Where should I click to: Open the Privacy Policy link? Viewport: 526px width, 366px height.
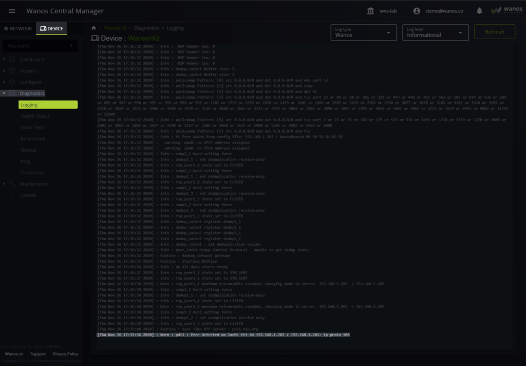point(65,354)
